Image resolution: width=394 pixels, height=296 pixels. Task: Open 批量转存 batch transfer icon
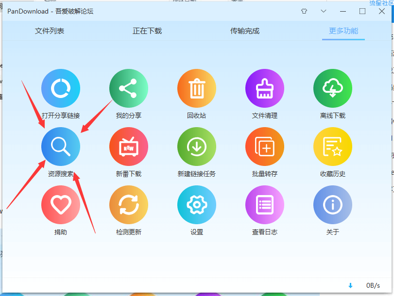265,147
